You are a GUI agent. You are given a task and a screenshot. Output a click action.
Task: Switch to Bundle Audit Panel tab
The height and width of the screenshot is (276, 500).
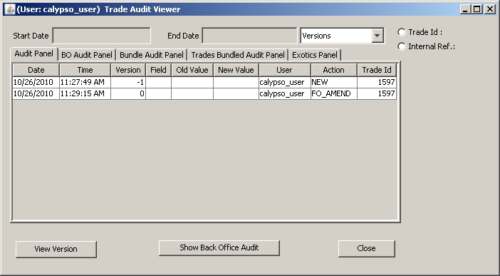point(152,55)
